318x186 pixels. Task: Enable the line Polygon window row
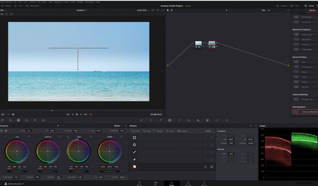click(x=134, y=152)
